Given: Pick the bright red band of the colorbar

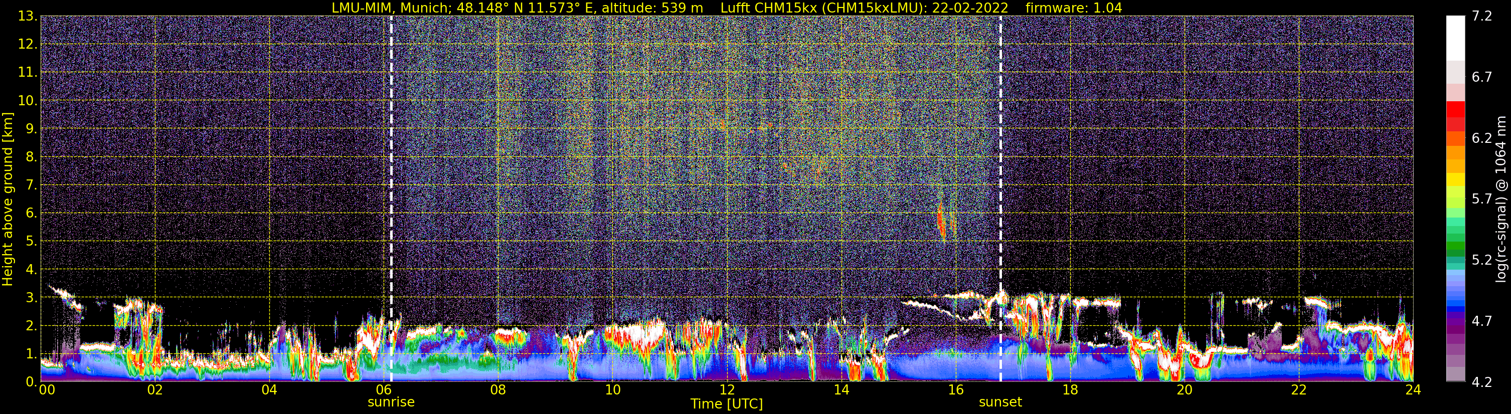Looking at the screenshot, I should click(1455, 110).
